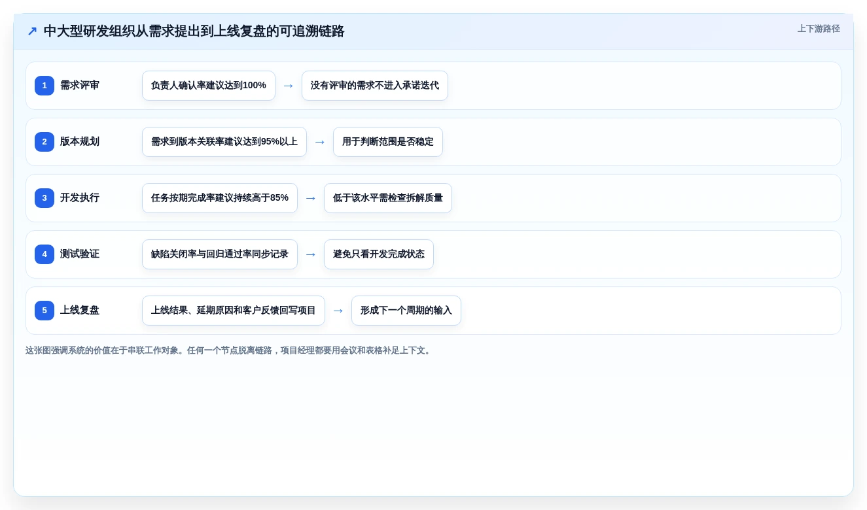Click the arrow in the 需求评审 row

click(289, 86)
